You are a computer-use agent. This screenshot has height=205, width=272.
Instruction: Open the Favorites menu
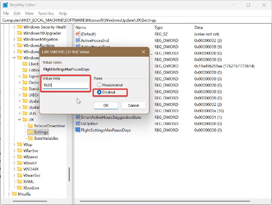tap(46, 13)
